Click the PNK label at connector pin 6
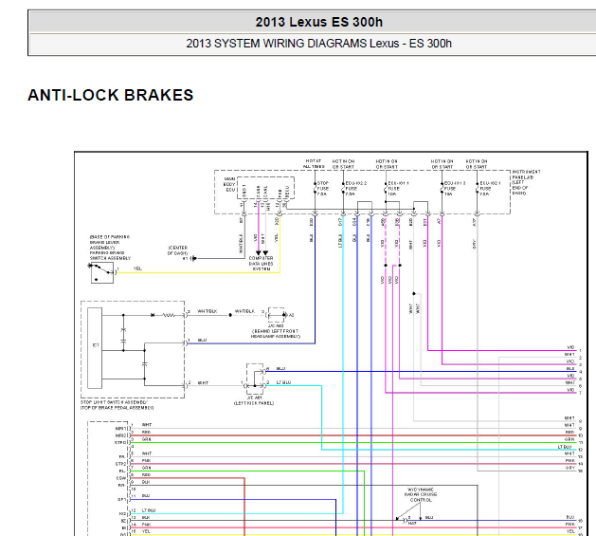The height and width of the screenshot is (536, 596). click(x=146, y=460)
